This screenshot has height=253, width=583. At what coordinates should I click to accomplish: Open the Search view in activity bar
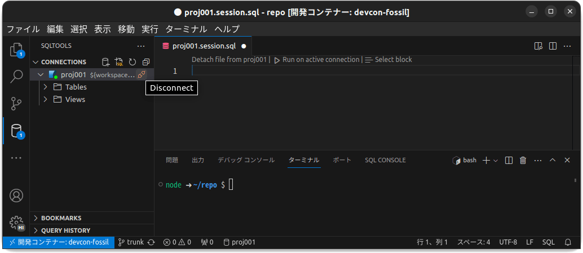16,77
